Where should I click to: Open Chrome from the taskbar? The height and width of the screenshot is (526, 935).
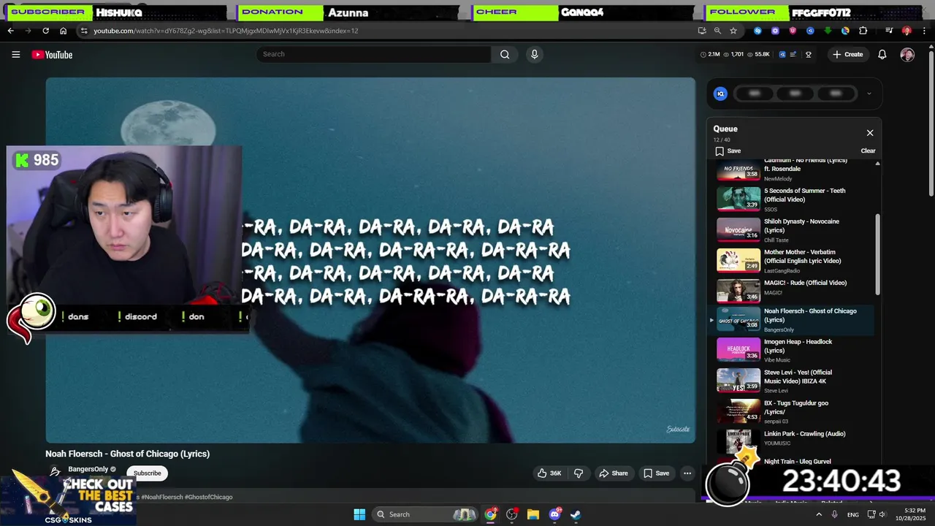[490, 514]
